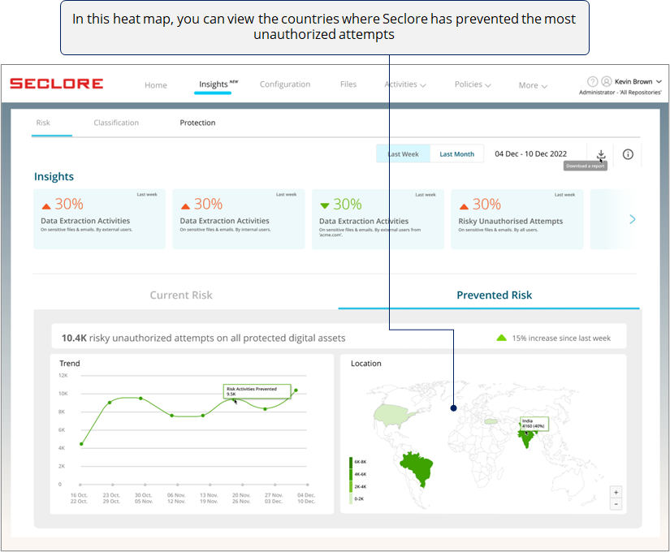Viewport: 670px width, 552px height.
Task: Click the Administrator - 'All Repositories' label
Action: pos(620,93)
